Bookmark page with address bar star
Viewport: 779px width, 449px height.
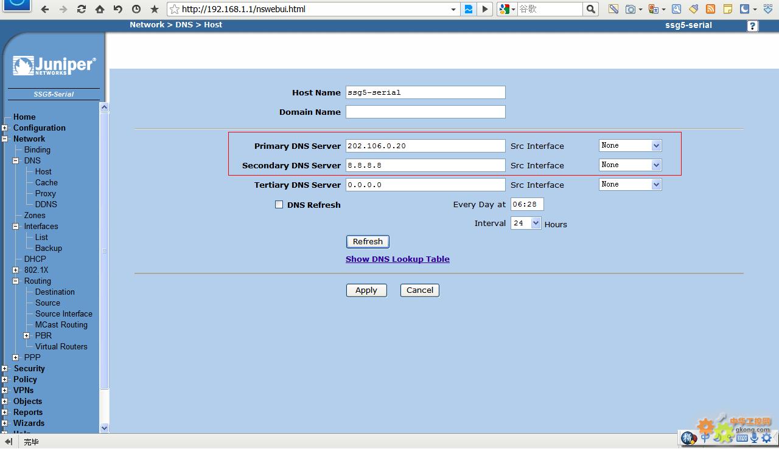(175, 9)
